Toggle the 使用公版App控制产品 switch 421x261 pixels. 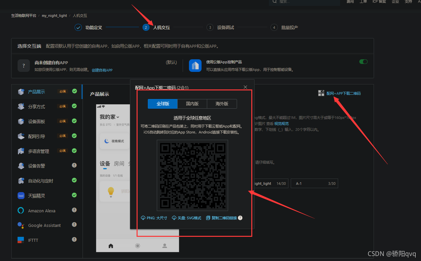[x=363, y=62]
